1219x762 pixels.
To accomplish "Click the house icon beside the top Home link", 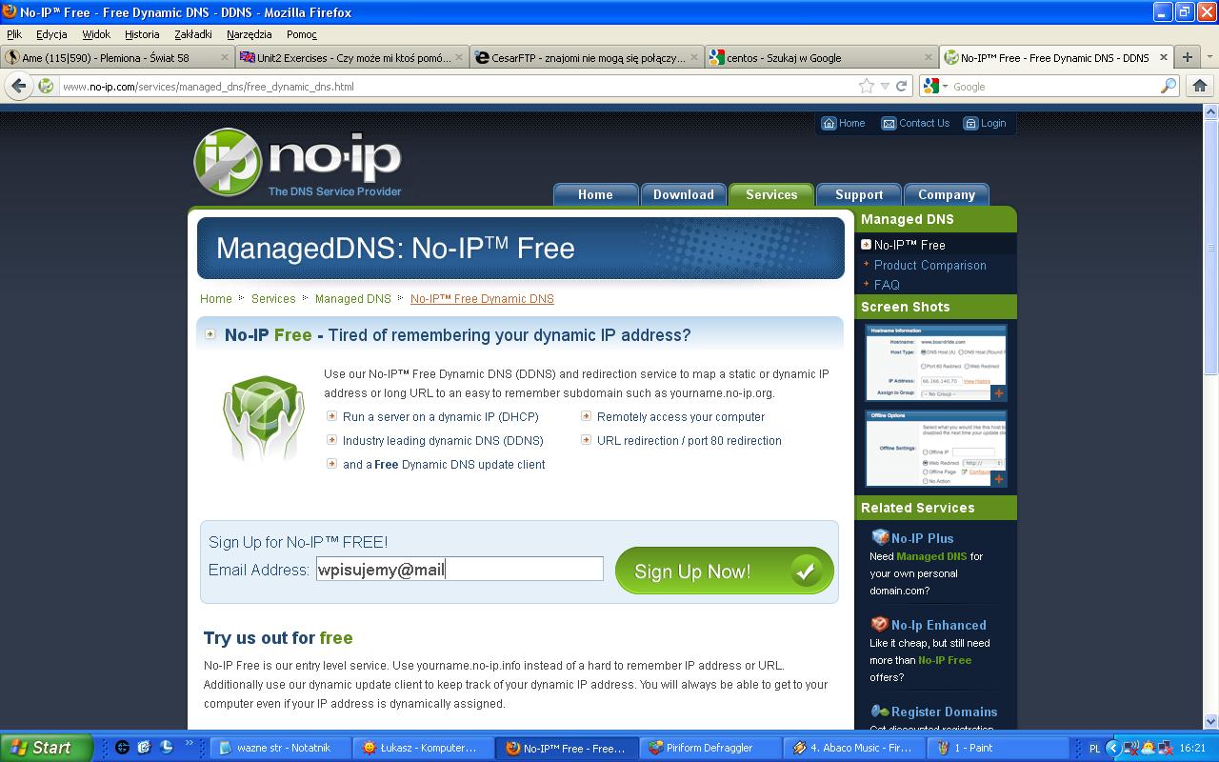I will pos(829,123).
